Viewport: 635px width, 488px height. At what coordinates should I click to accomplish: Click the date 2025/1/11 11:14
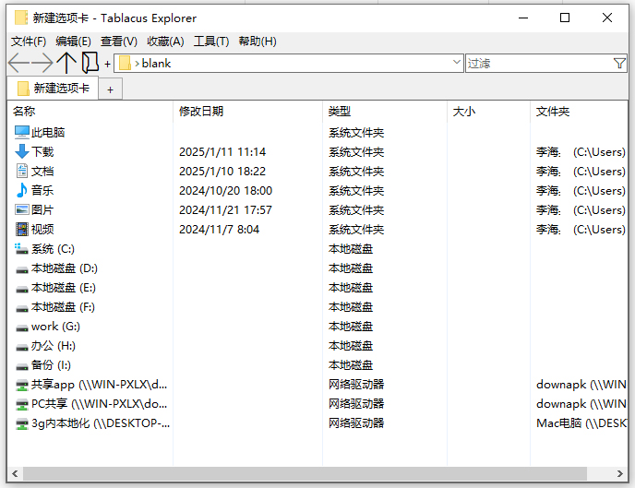(x=222, y=151)
